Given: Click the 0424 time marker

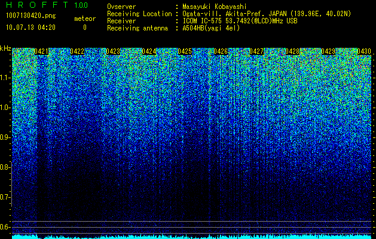Looking at the screenshot, I should 149,51.
